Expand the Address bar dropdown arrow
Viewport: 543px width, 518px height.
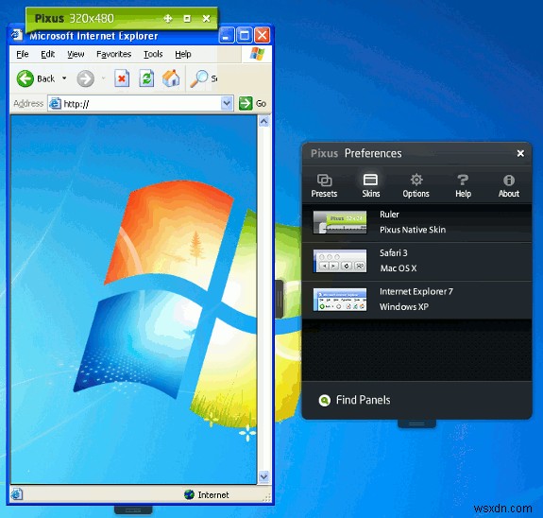coord(227,103)
